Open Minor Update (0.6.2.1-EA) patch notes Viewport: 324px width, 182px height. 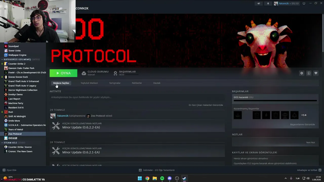[x=137, y=151]
